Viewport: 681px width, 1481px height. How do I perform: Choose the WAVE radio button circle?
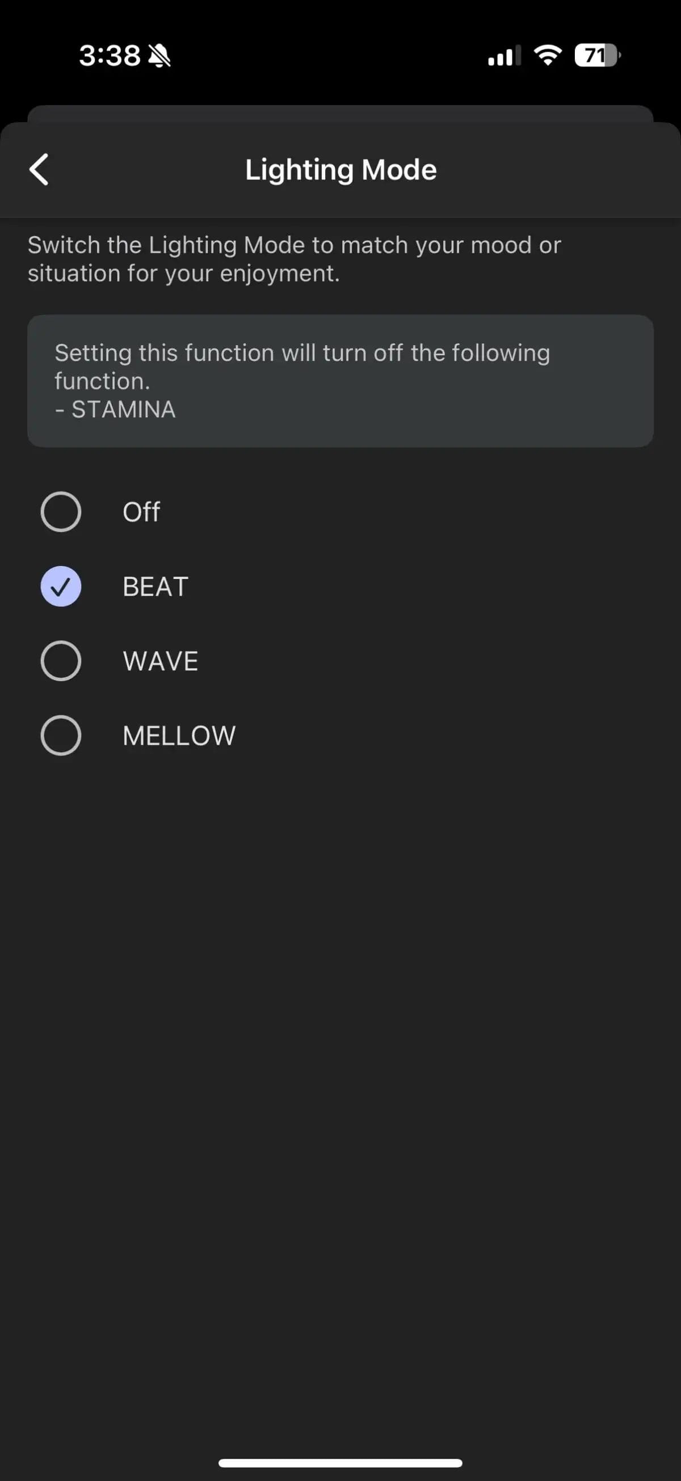[61, 661]
